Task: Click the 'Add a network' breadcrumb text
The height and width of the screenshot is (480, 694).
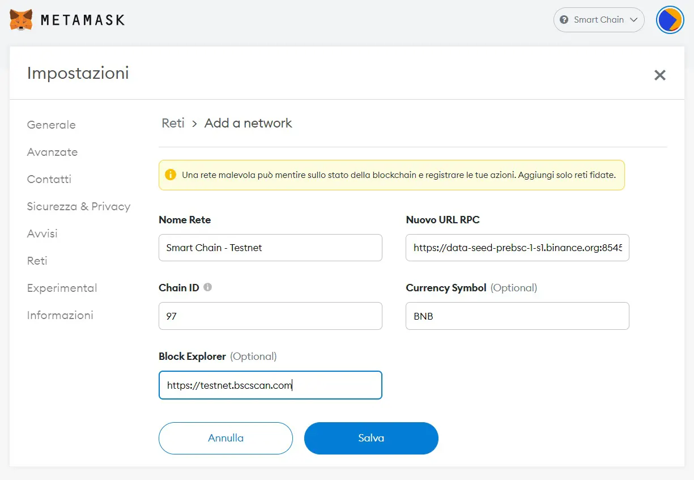Action: [248, 123]
